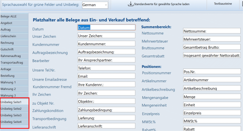Go to the Mahnung 2 tab
This screenshot has height=131, width=243.
[14, 89]
